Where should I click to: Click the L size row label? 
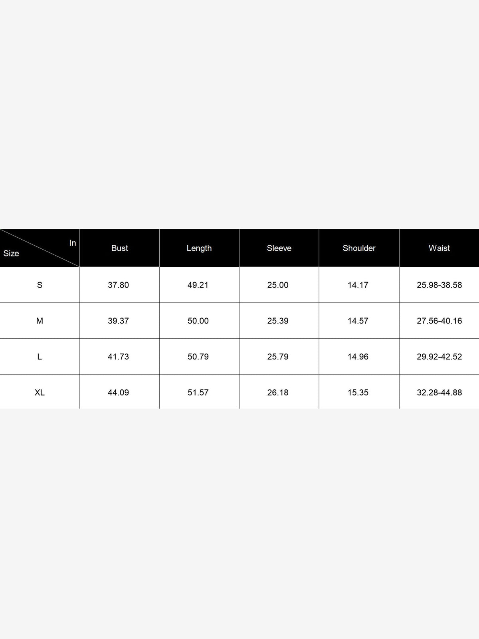(40, 357)
